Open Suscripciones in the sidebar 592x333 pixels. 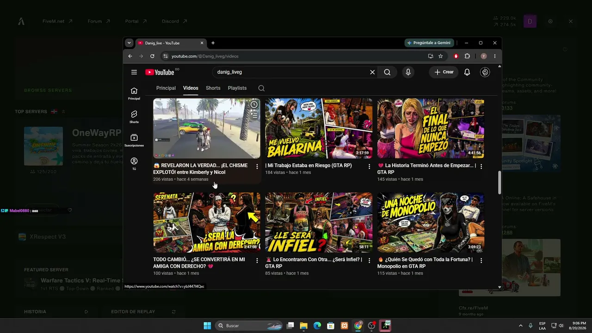(134, 140)
